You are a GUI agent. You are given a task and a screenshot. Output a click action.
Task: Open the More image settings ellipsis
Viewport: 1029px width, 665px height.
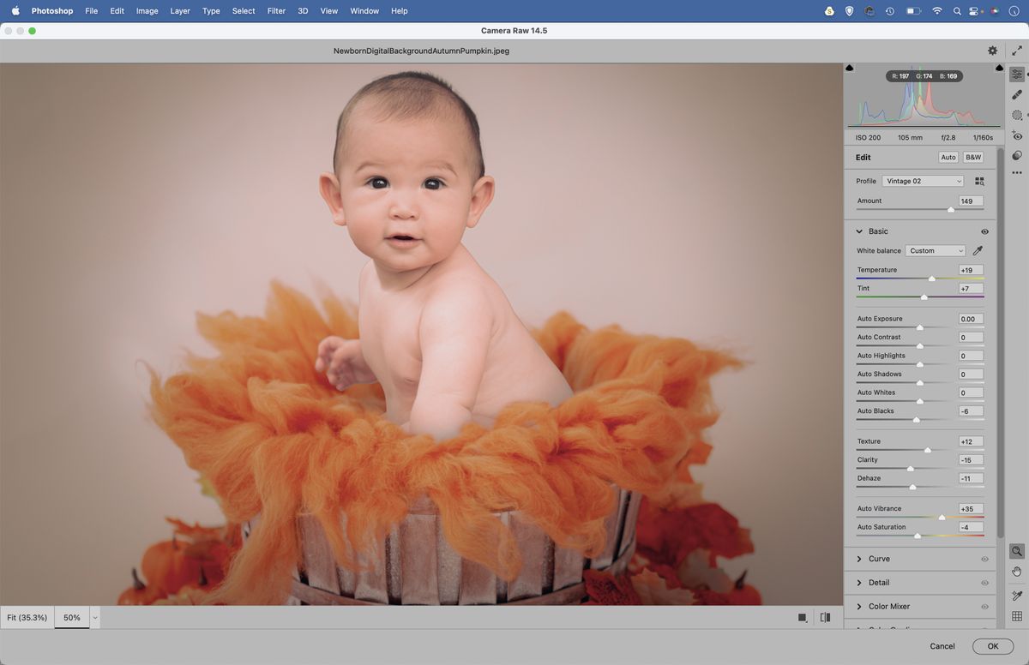coord(1017,173)
